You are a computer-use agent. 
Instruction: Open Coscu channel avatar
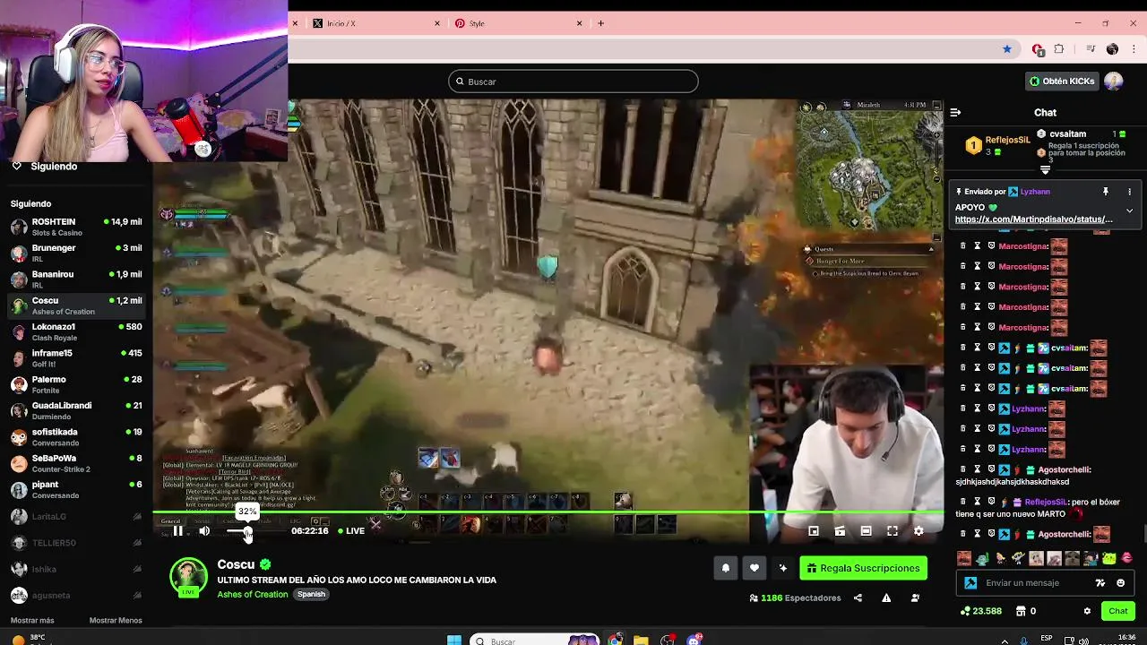(x=188, y=577)
